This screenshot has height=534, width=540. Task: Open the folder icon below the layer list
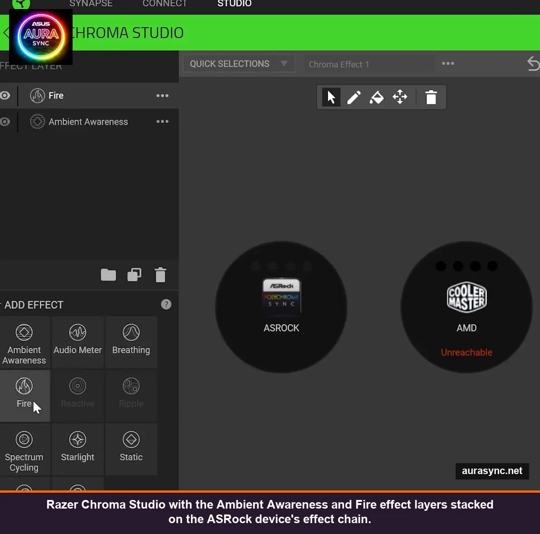click(x=108, y=275)
